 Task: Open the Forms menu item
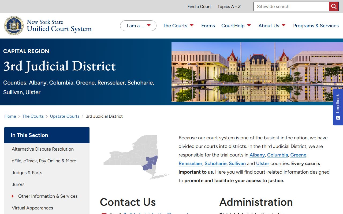pos(208,26)
